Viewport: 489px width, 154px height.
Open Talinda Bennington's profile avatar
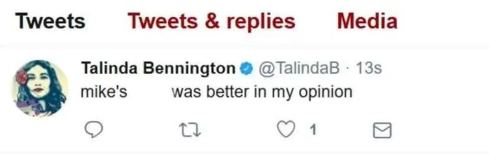tap(42, 88)
